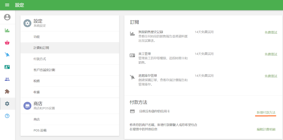Screen dimensions: 283x140
Task: Click the 員工管理 subscription title
Action: tap(145, 54)
